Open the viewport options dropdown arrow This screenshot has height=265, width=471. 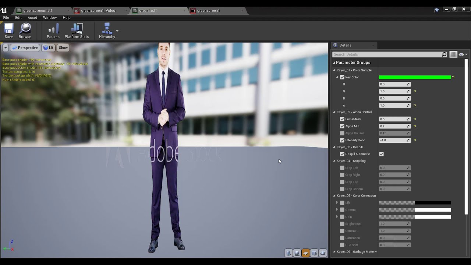[6, 48]
